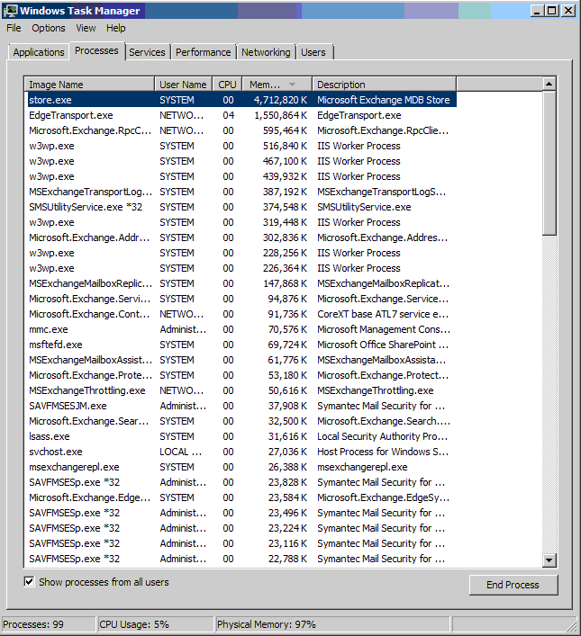Select Microsoft.Exchange.Cont... process

242,314
